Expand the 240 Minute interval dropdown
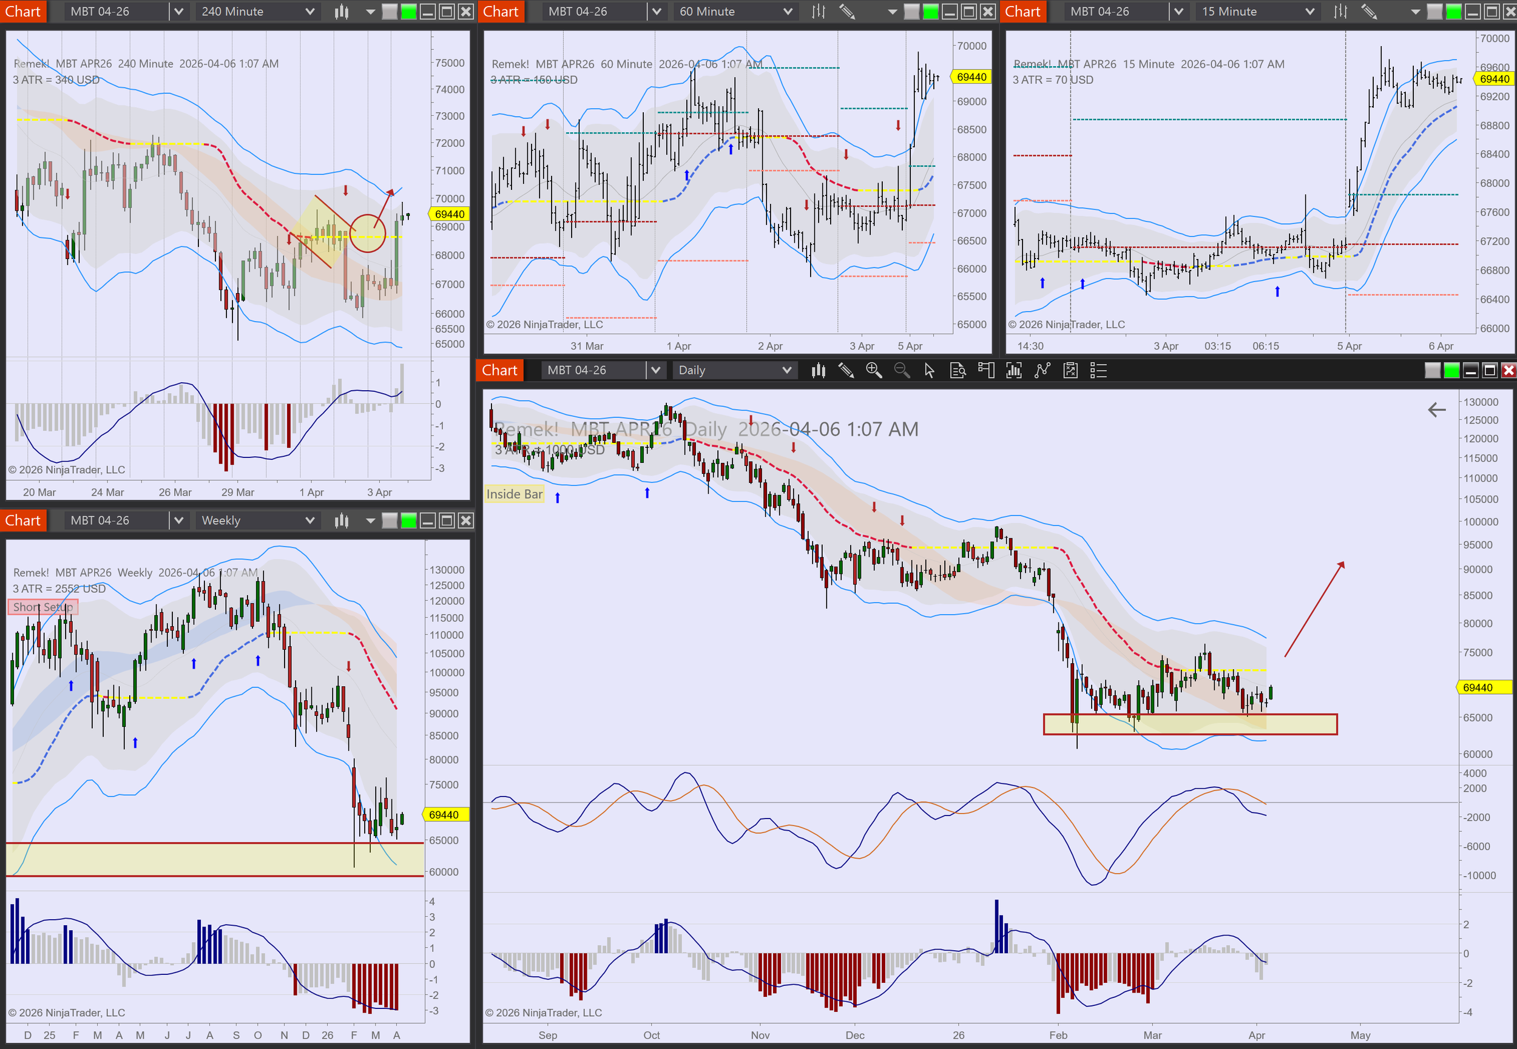Viewport: 1517px width, 1049px height. (x=309, y=12)
